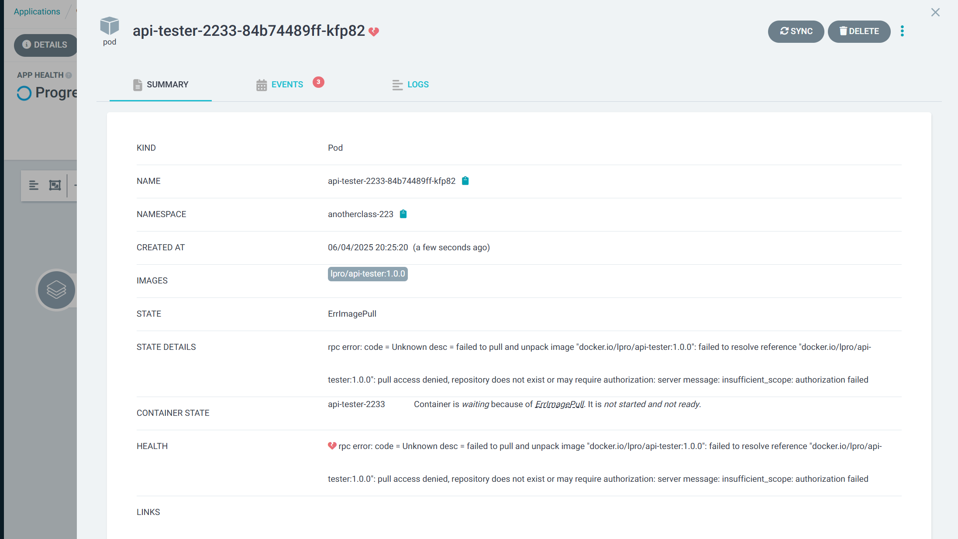Go to Applications breadcrumb link

(37, 11)
